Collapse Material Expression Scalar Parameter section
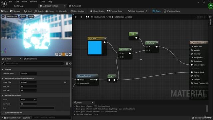The height and width of the screenshot is (120, 213). click(x=2, y=78)
